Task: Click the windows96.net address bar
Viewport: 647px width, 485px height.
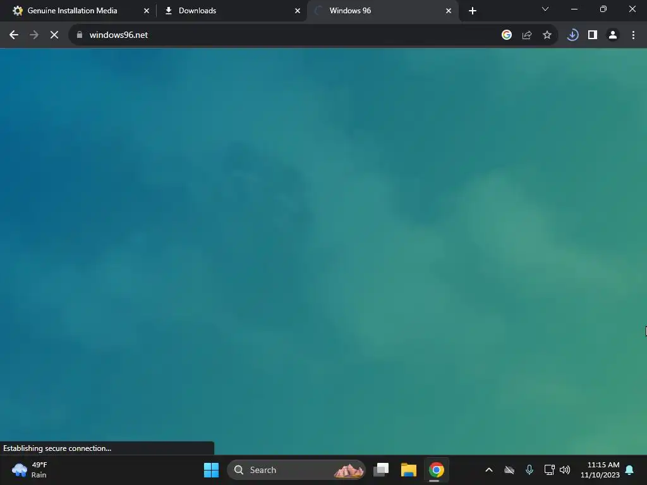Action: point(285,35)
